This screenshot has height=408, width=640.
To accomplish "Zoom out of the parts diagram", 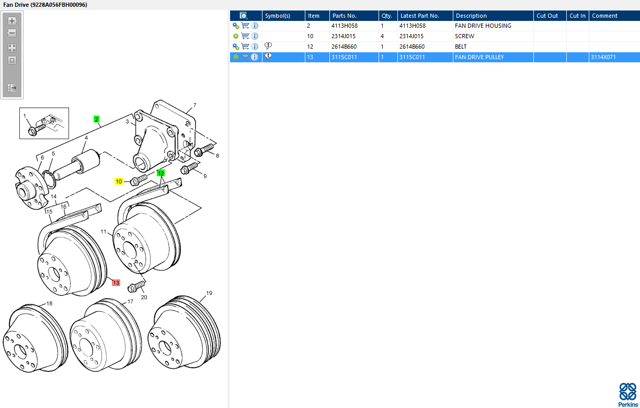I will (x=12, y=33).
